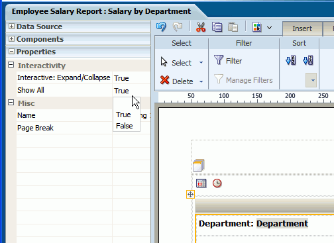The image size is (334, 243).
Task: Click the Redo arrow icon
Action: [178, 27]
